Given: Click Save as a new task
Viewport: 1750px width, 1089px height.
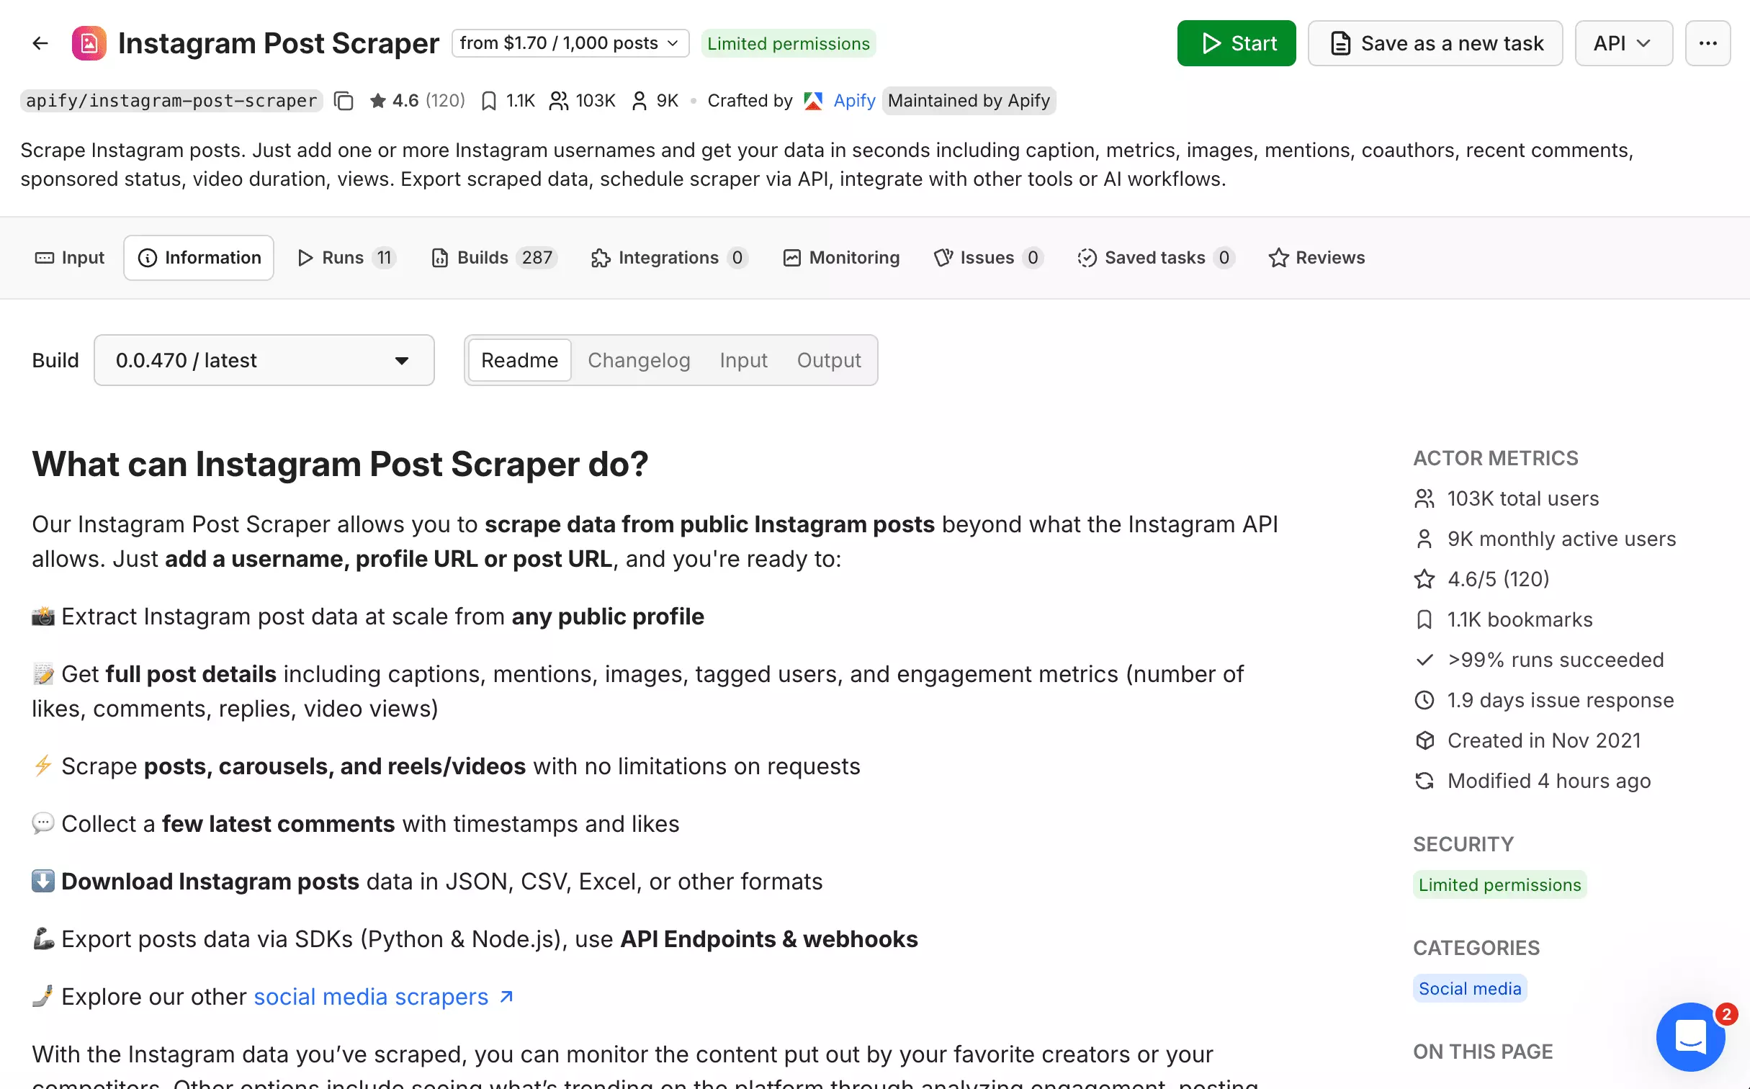Looking at the screenshot, I should coord(1435,43).
